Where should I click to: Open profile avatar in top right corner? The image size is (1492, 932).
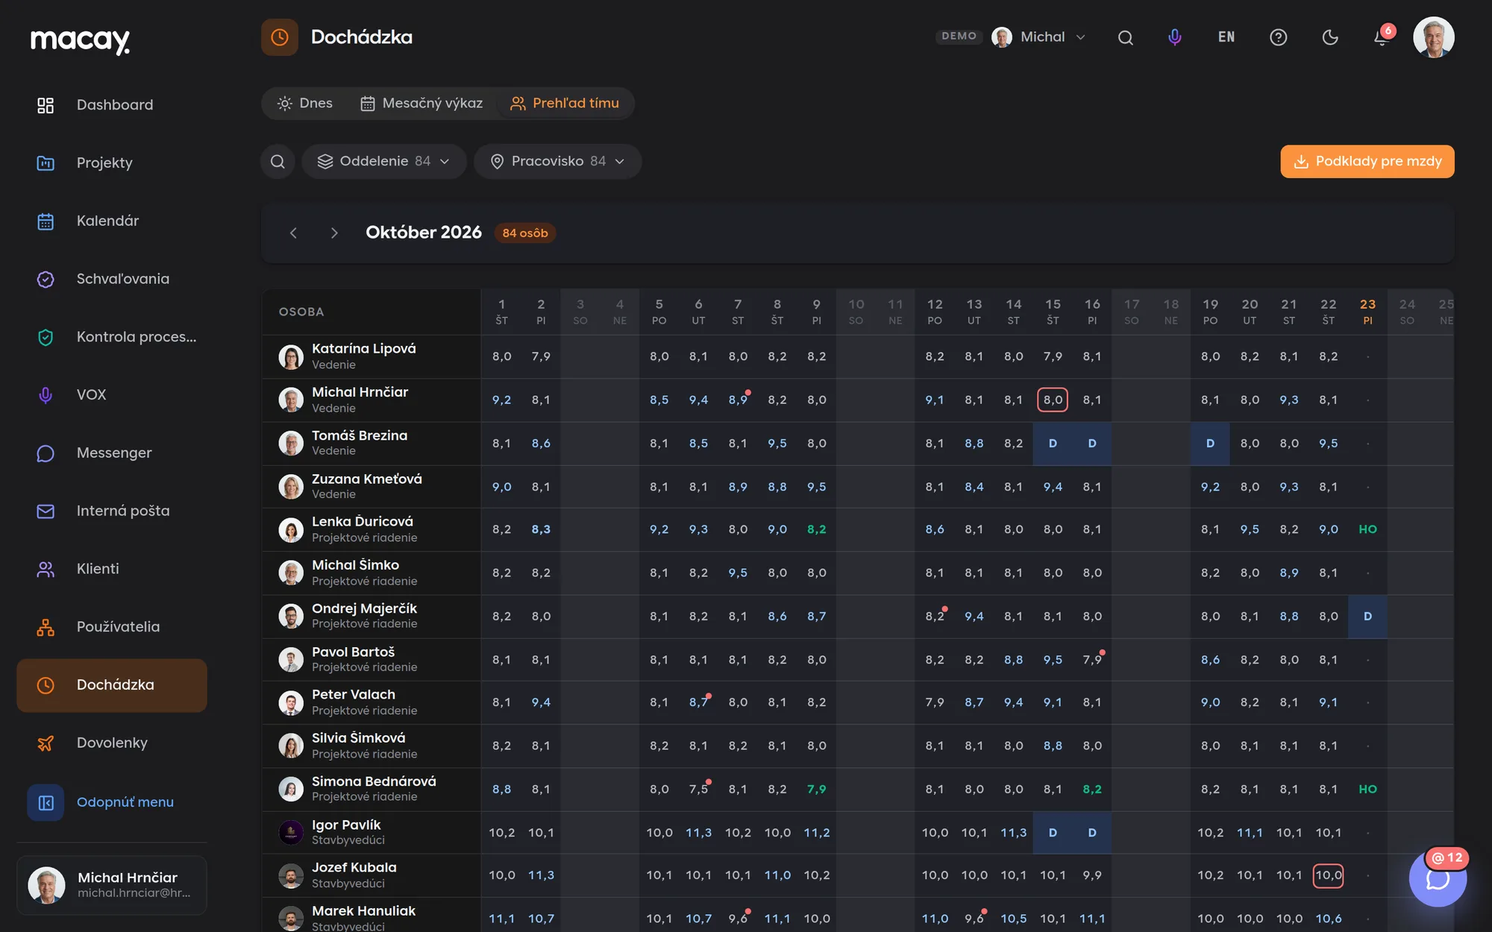1433,37
